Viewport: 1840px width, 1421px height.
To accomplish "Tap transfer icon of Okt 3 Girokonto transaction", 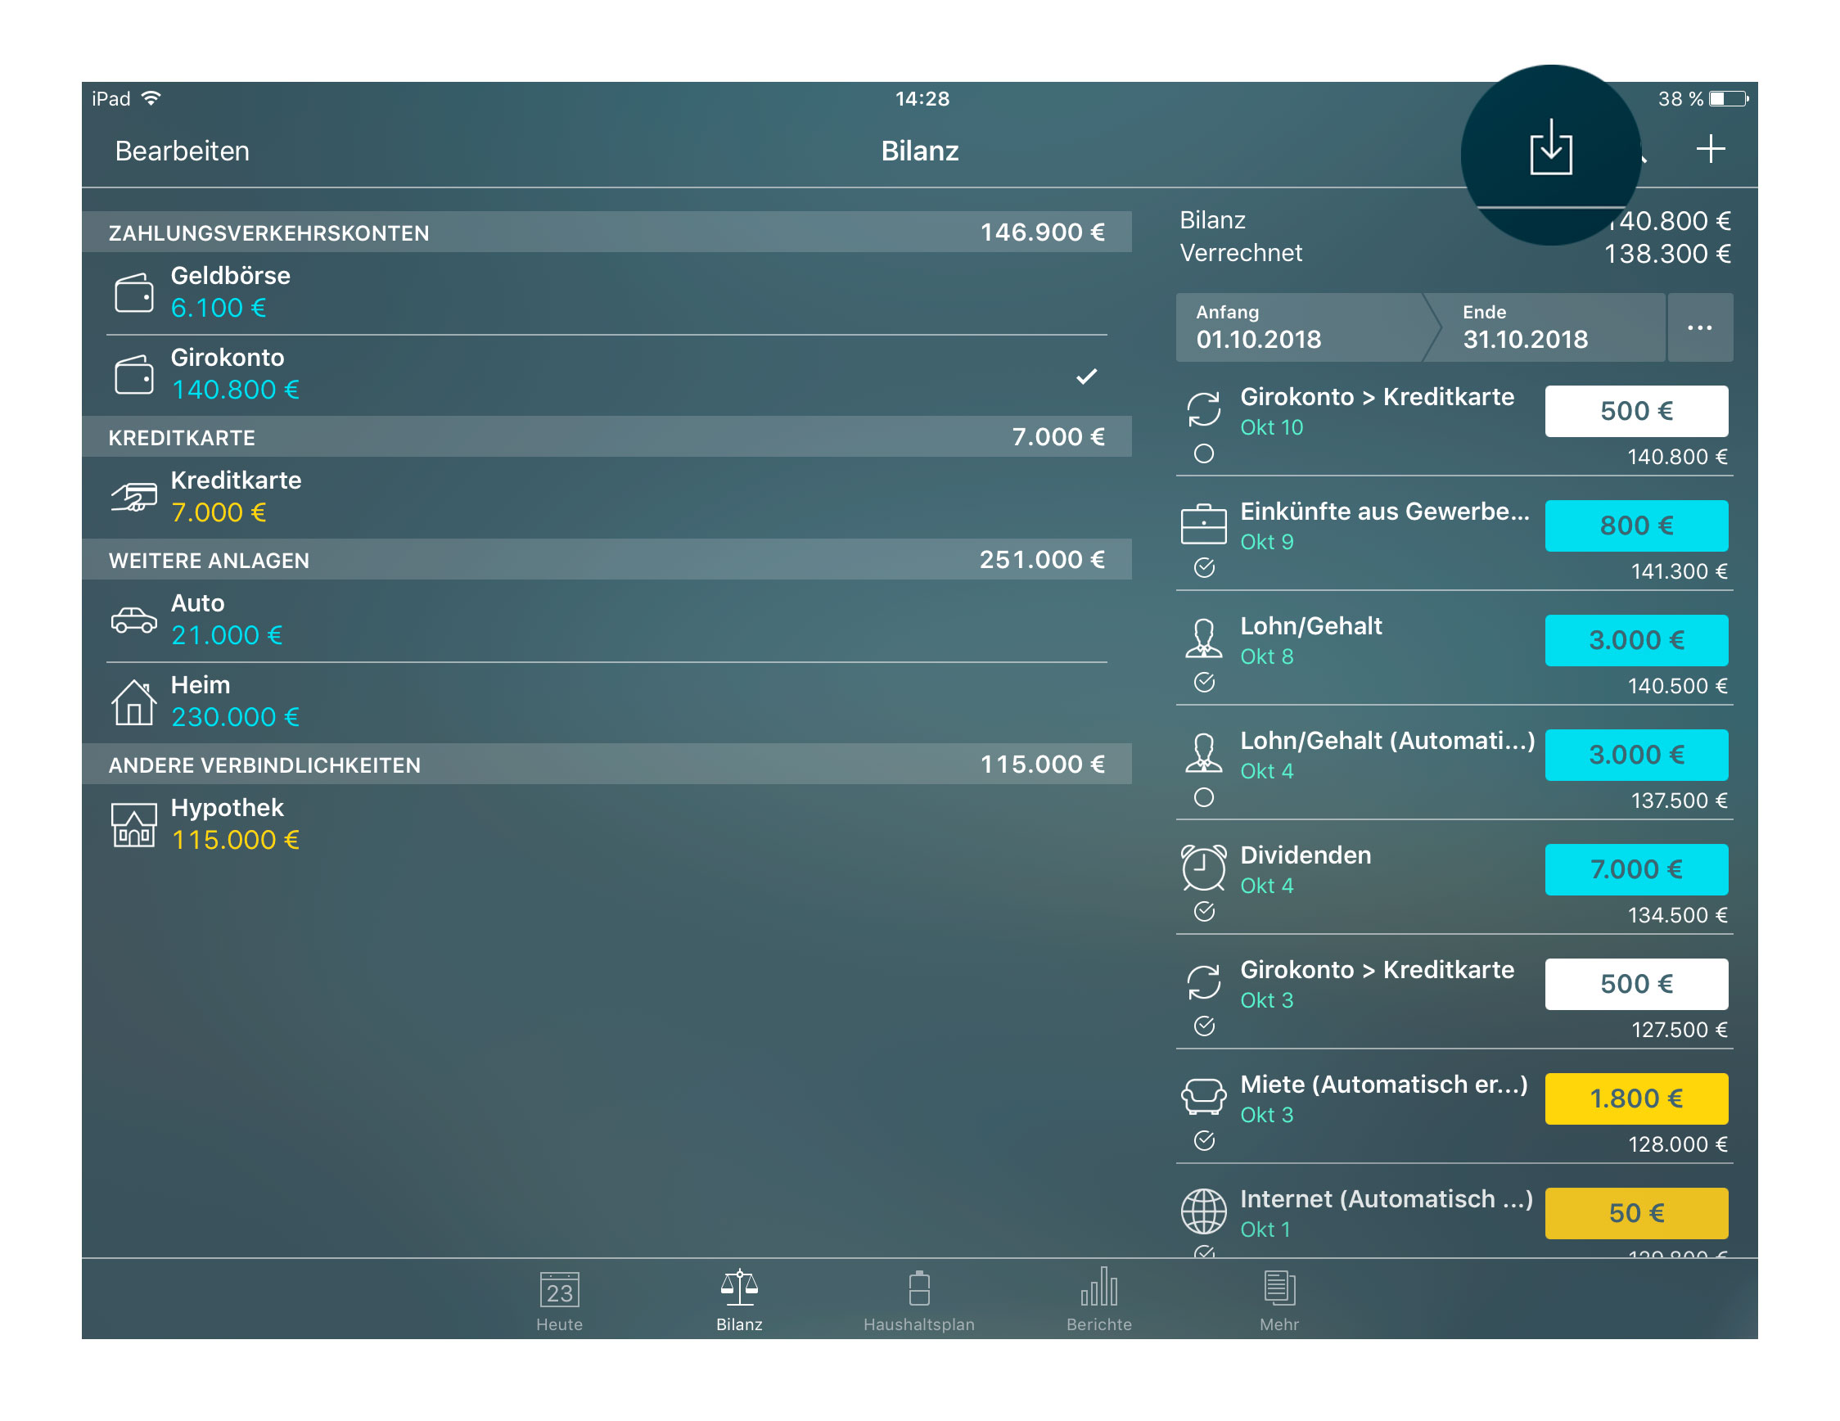I will pyautogui.click(x=1204, y=982).
